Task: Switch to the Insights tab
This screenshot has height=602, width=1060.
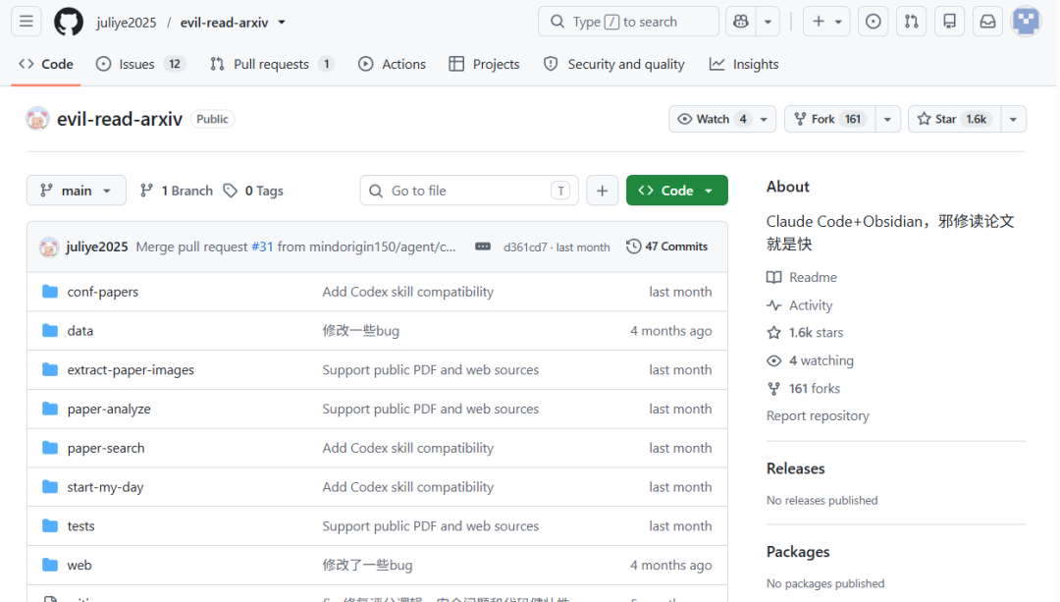Action: click(744, 64)
